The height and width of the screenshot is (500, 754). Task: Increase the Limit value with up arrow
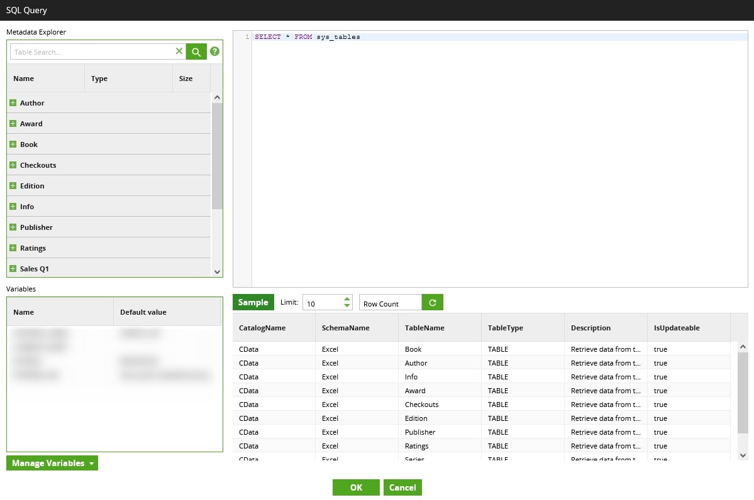pyautogui.click(x=347, y=299)
